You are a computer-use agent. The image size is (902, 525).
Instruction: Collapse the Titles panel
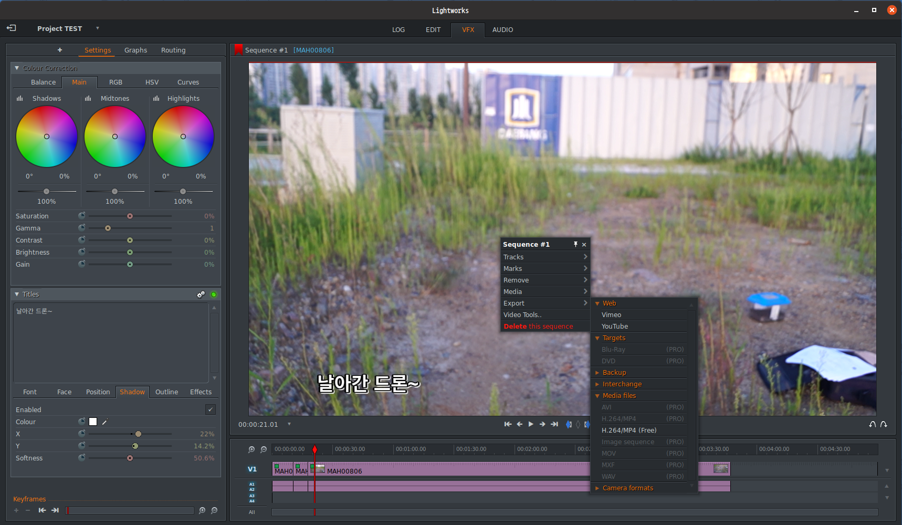click(17, 295)
